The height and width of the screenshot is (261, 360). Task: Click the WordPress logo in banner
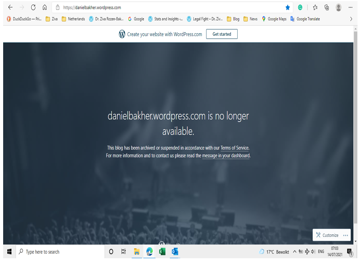[122, 34]
